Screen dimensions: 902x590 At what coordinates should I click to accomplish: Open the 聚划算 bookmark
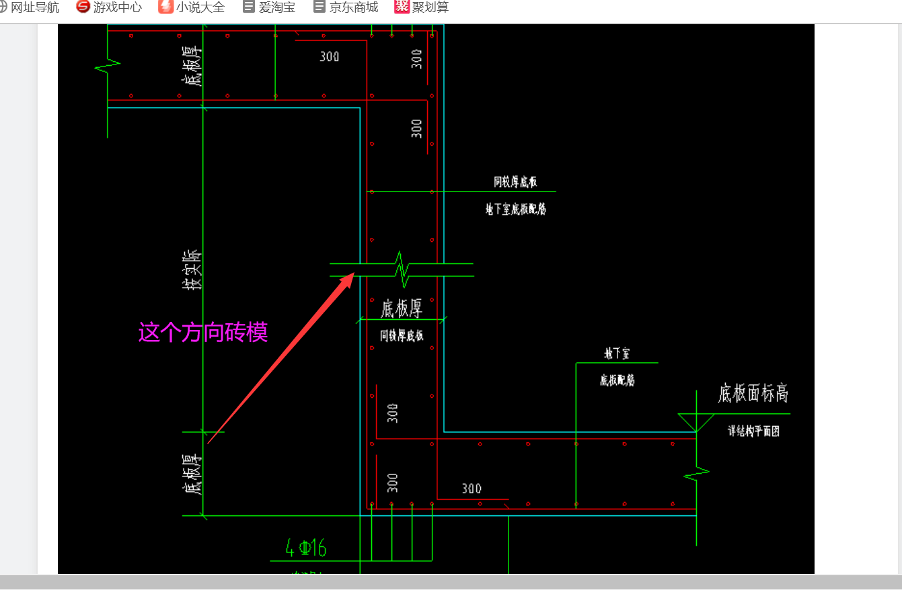[422, 7]
